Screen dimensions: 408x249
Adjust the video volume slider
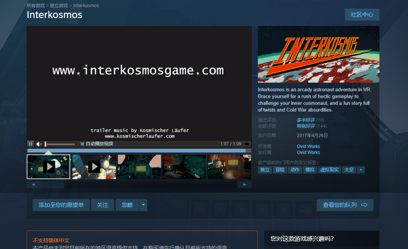(x=60, y=144)
